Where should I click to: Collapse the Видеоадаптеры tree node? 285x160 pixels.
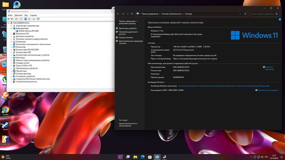(11, 28)
